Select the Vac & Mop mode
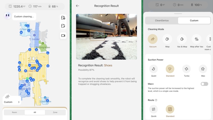213x120 pixels. point(182,39)
